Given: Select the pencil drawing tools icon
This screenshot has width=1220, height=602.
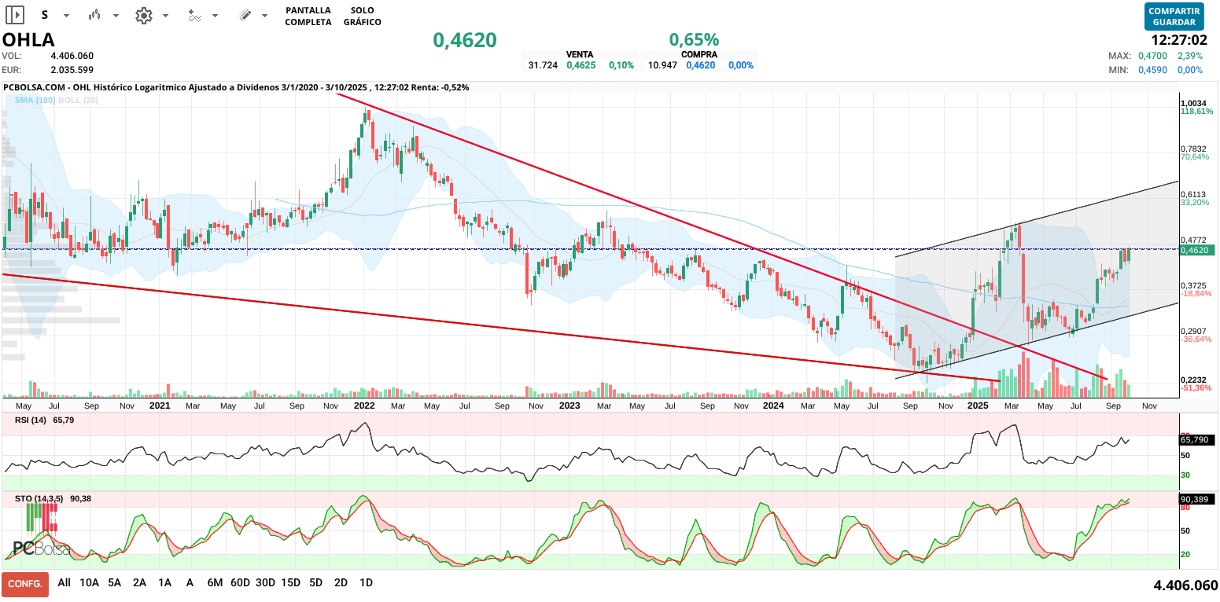Looking at the screenshot, I should click(x=245, y=15).
